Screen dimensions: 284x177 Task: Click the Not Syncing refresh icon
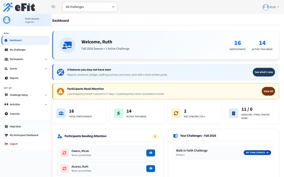(176, 113)
